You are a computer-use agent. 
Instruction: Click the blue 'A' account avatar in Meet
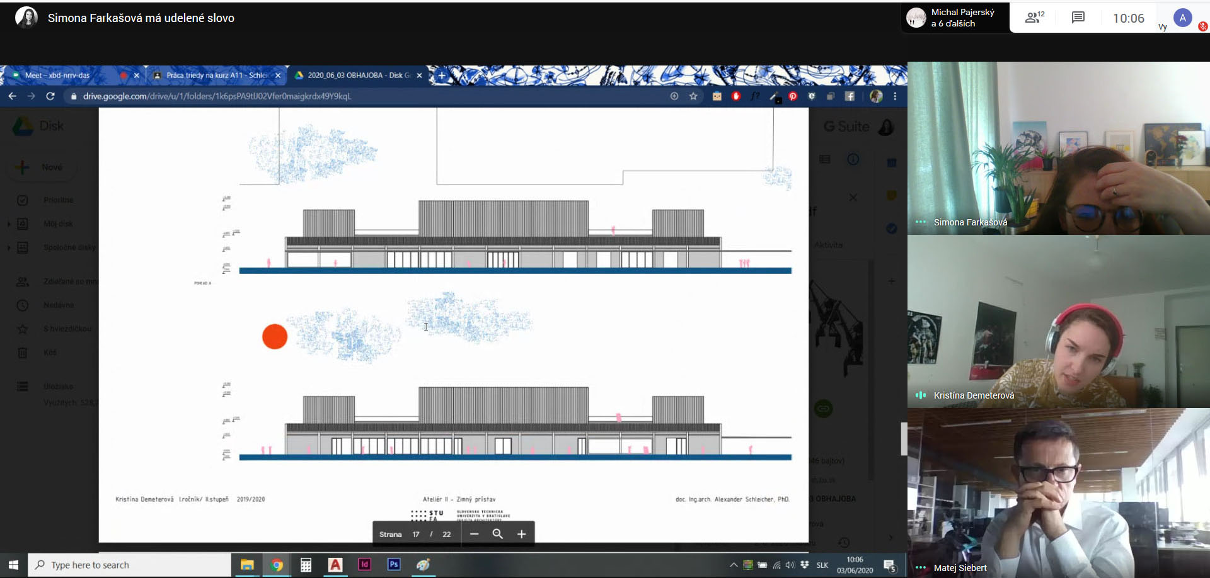pyautogui.click(x=1182, y=18)
